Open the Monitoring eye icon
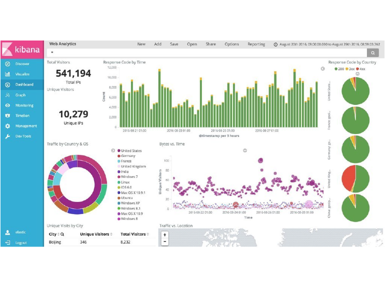 7,105
